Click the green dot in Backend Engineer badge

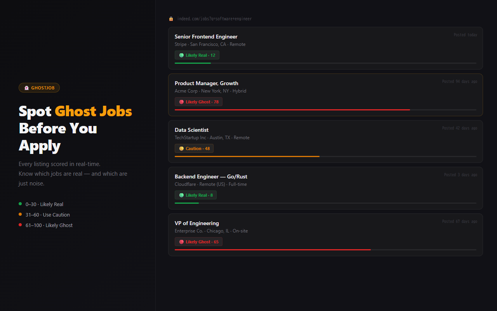click(181, 195)
